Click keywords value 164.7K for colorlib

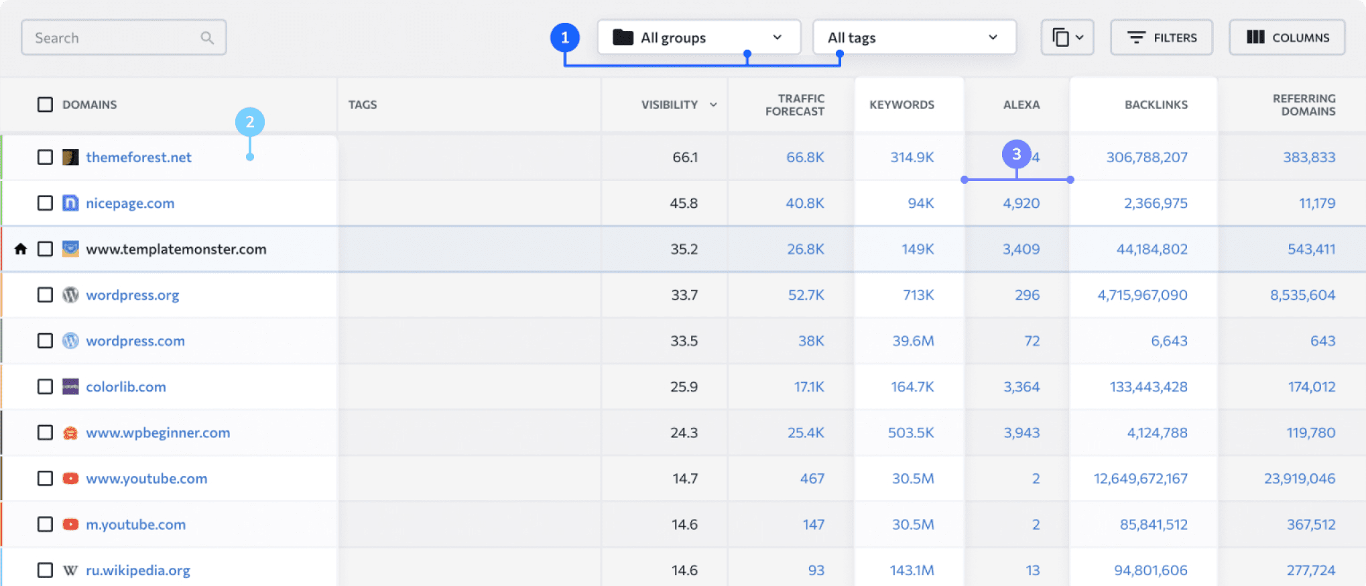913,387
